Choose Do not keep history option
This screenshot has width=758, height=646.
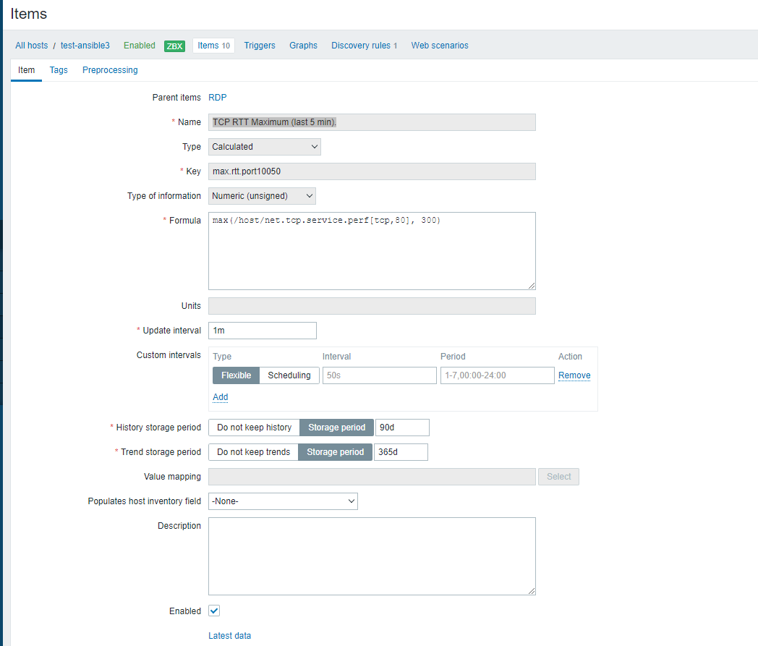(255, 428)
